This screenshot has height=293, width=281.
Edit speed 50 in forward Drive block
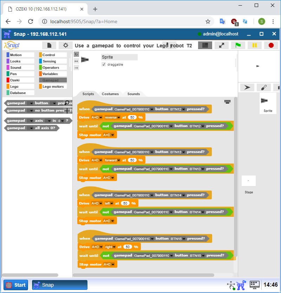point(132,160)
